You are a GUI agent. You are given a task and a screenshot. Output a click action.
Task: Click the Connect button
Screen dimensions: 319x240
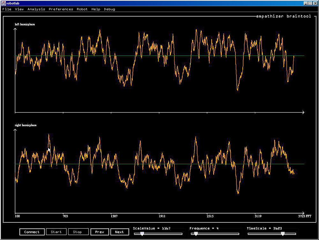[x=32, y=232]
